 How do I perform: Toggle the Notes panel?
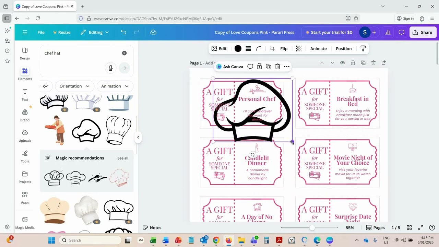tap(152, 228)
